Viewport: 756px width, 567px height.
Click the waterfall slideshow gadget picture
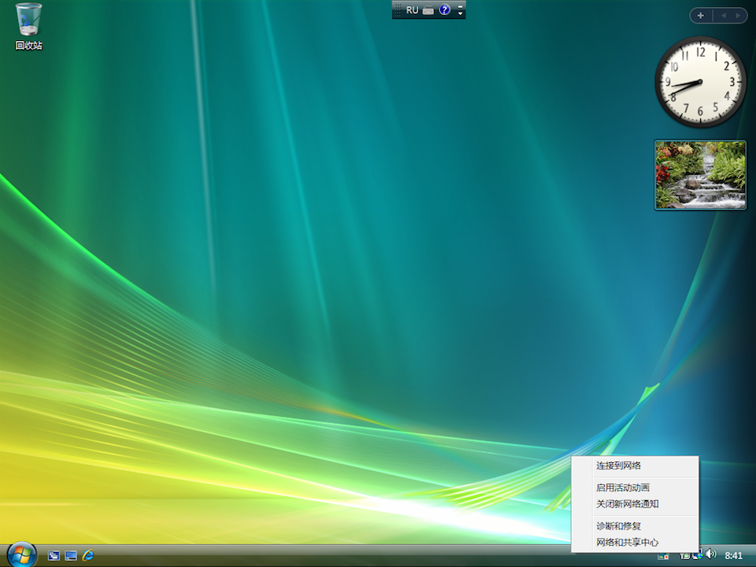click(x=700, y=175)
